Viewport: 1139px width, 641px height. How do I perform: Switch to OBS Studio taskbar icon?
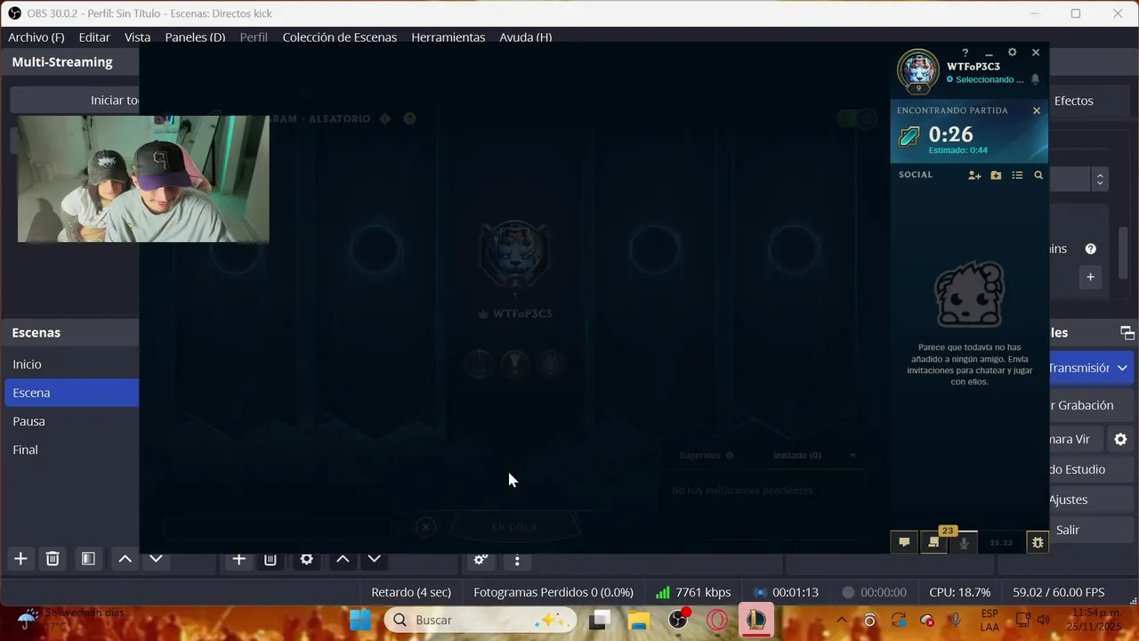coord(678,620)
